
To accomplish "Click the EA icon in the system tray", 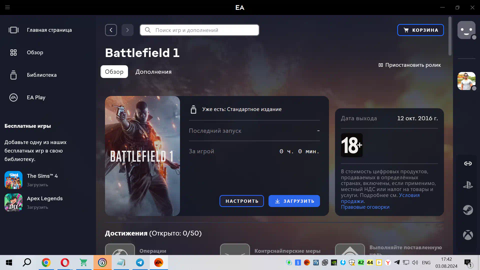I will pyautogui.click(x=307, y=262).
